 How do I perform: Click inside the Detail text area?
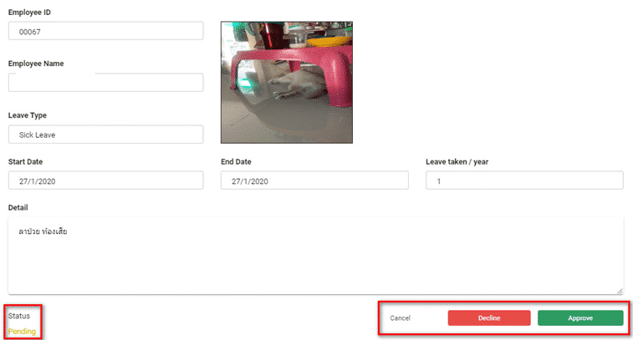click(x=315, y=255)
